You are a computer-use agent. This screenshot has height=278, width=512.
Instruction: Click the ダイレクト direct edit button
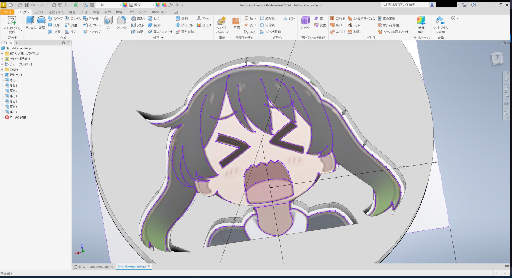[184, 25]
